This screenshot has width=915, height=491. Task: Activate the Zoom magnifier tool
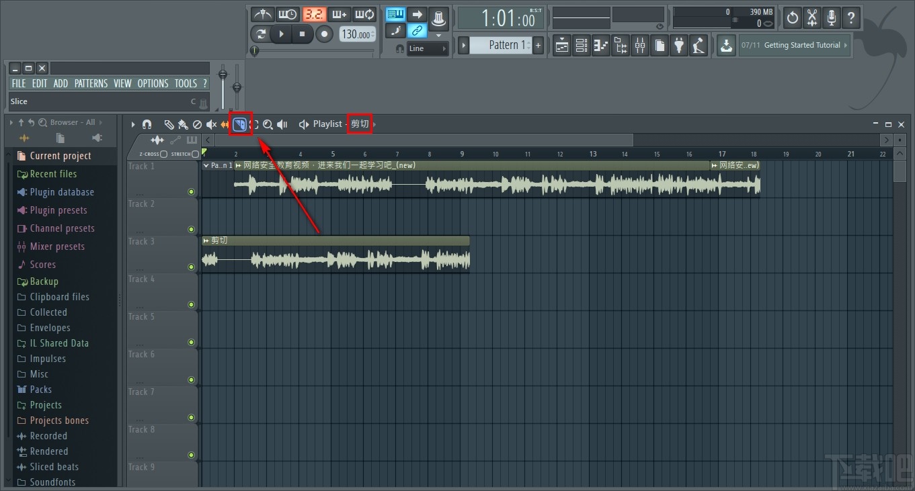pyautogui.click(x=268, y=124)
